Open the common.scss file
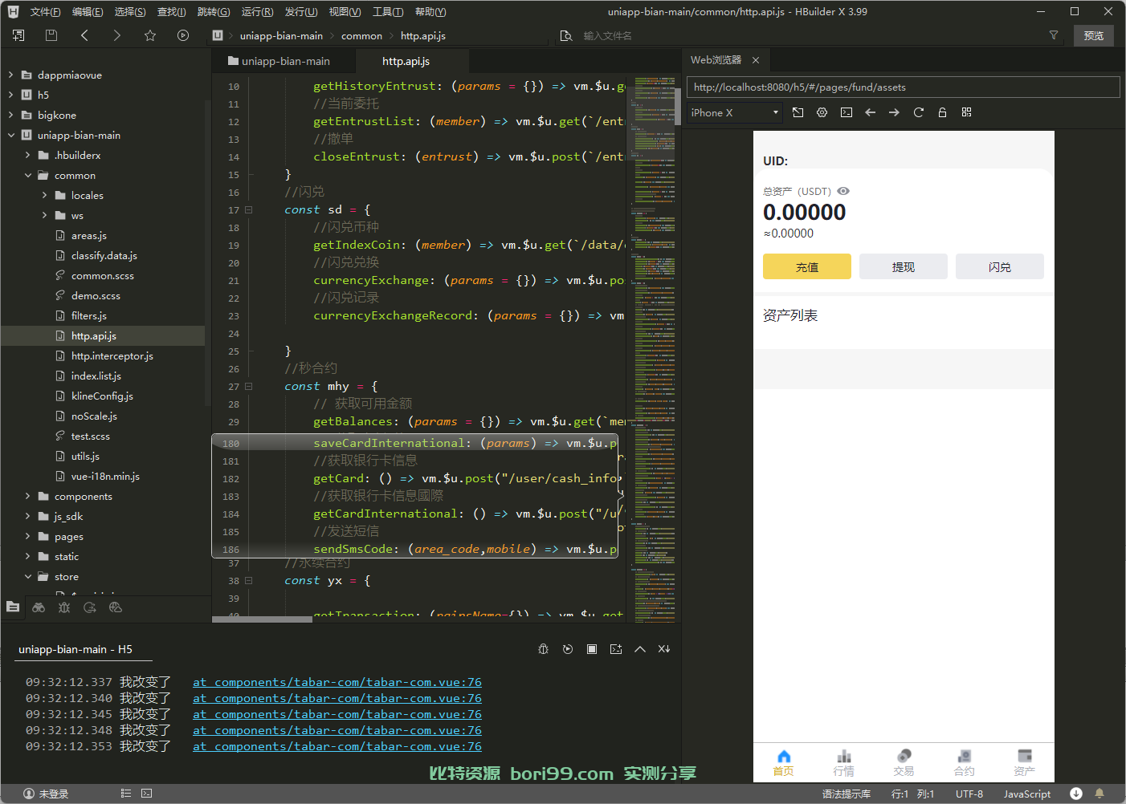Viewport: 1126px width, 804px height. click(102, 275)
